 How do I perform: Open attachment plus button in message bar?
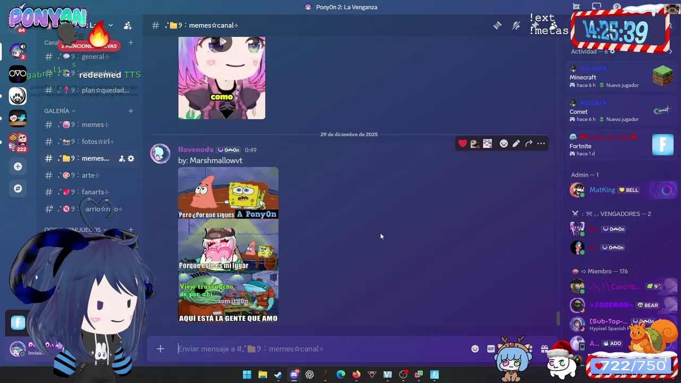click(160, 349)
